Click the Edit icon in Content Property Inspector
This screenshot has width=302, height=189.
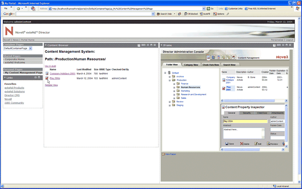(x=256, y=143)
